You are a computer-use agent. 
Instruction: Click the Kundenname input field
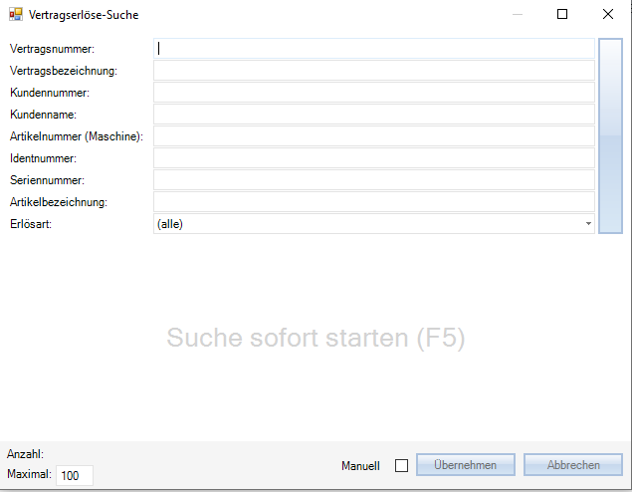(373, 115)
